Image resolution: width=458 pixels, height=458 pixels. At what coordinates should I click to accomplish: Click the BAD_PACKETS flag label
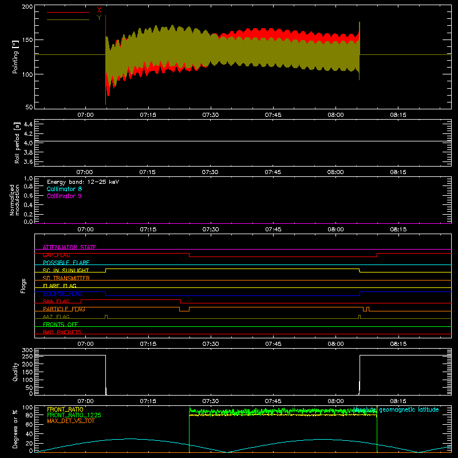click(x=62, y=332)
